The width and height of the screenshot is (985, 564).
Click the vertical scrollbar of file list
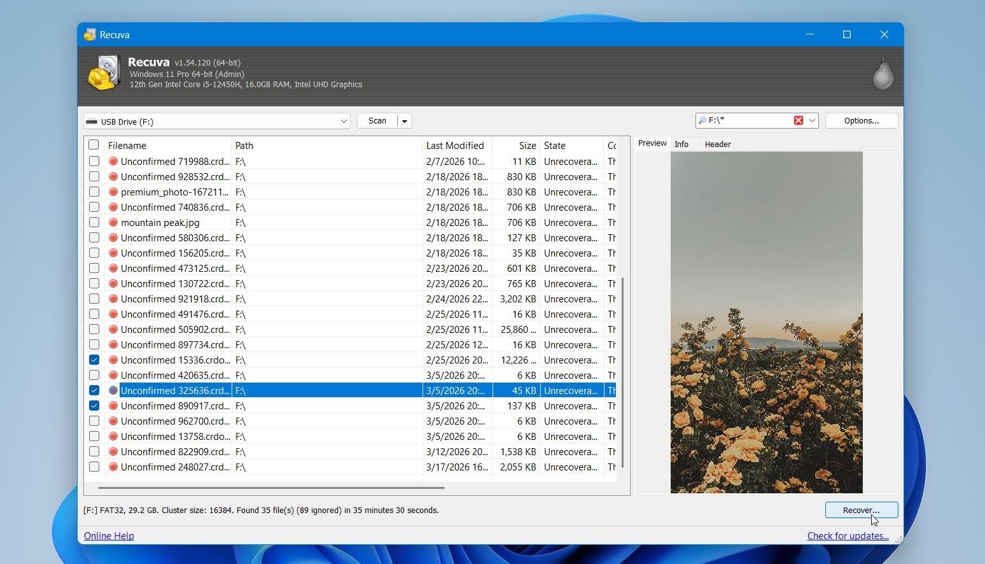point(622,372)
